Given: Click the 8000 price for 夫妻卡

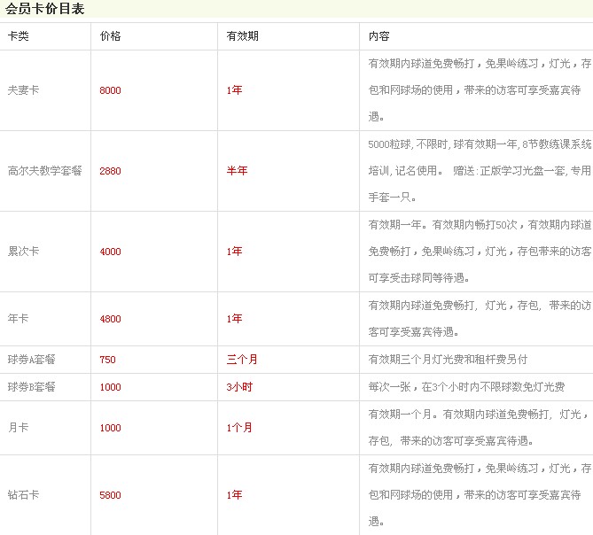Looking at the screenshot, I should click(111, 90).
